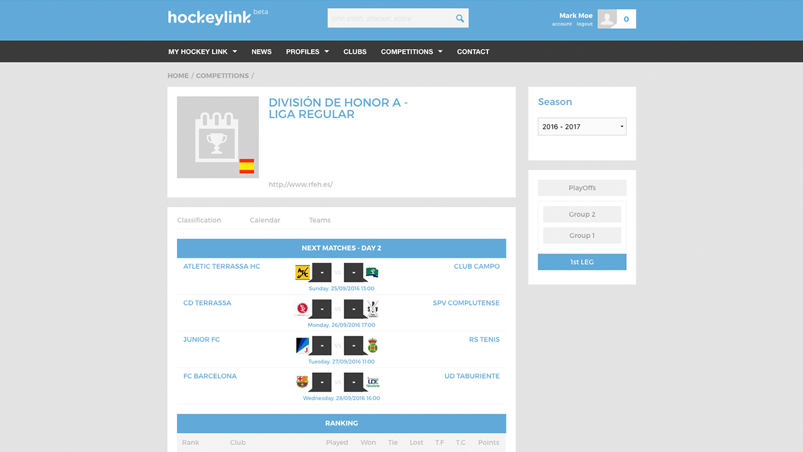The height and width of the screenshot is (452, 803).
Task: Open the http://www.rfeh.es/ link
Action: tap(300, 185)
